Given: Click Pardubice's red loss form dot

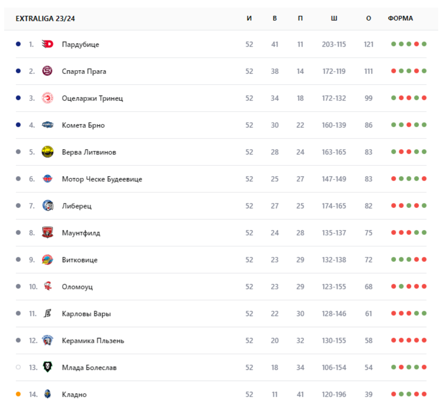Looking at the screenshot, I should tap(416, 44).
